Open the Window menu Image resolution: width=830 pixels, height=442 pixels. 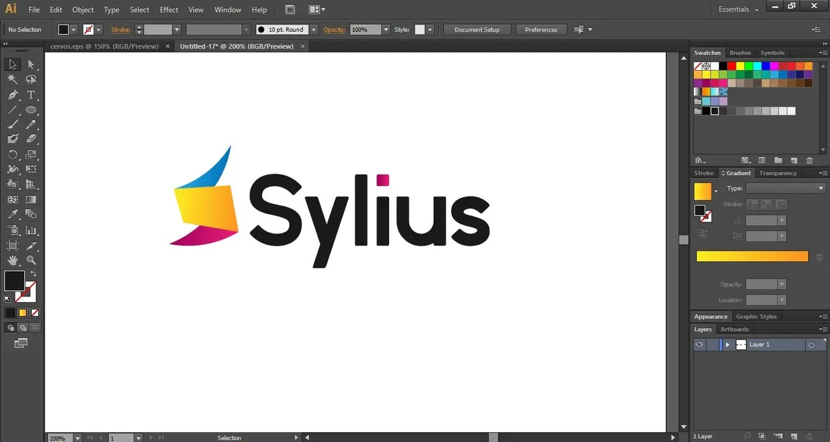tap(228, 10)
